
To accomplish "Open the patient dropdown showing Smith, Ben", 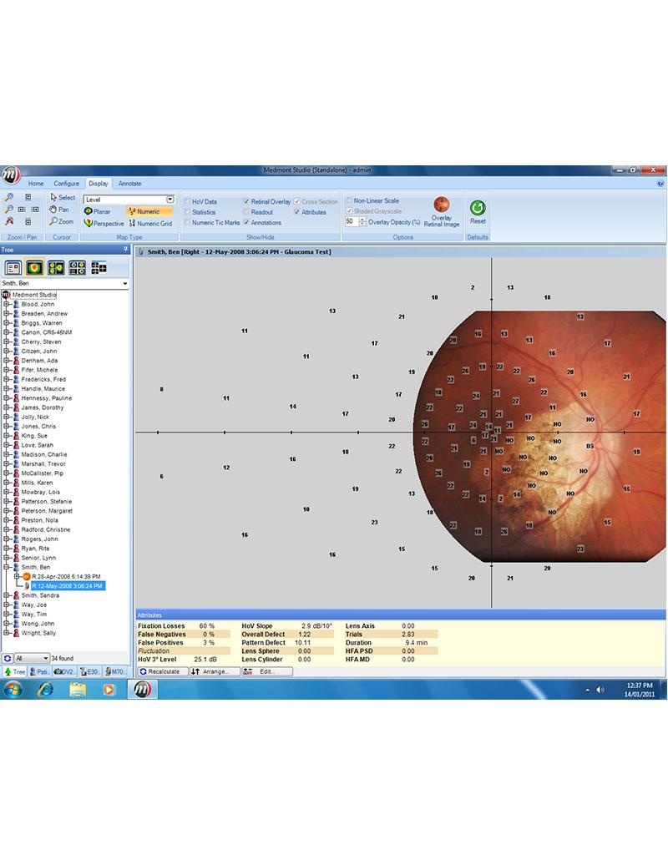I will (125, 284).
